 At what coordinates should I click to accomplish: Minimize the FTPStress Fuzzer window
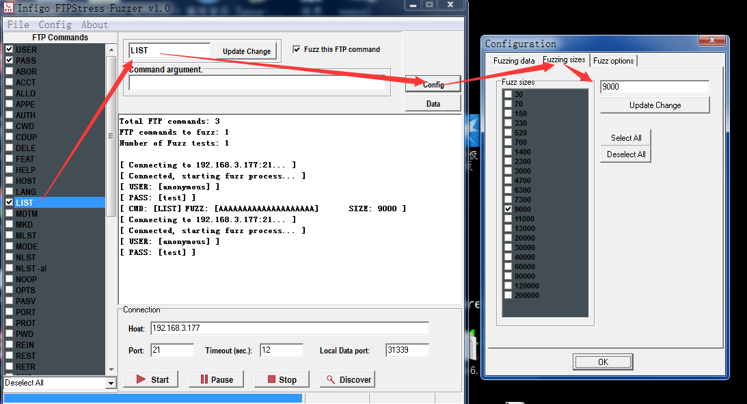click(x=413, y=5)
